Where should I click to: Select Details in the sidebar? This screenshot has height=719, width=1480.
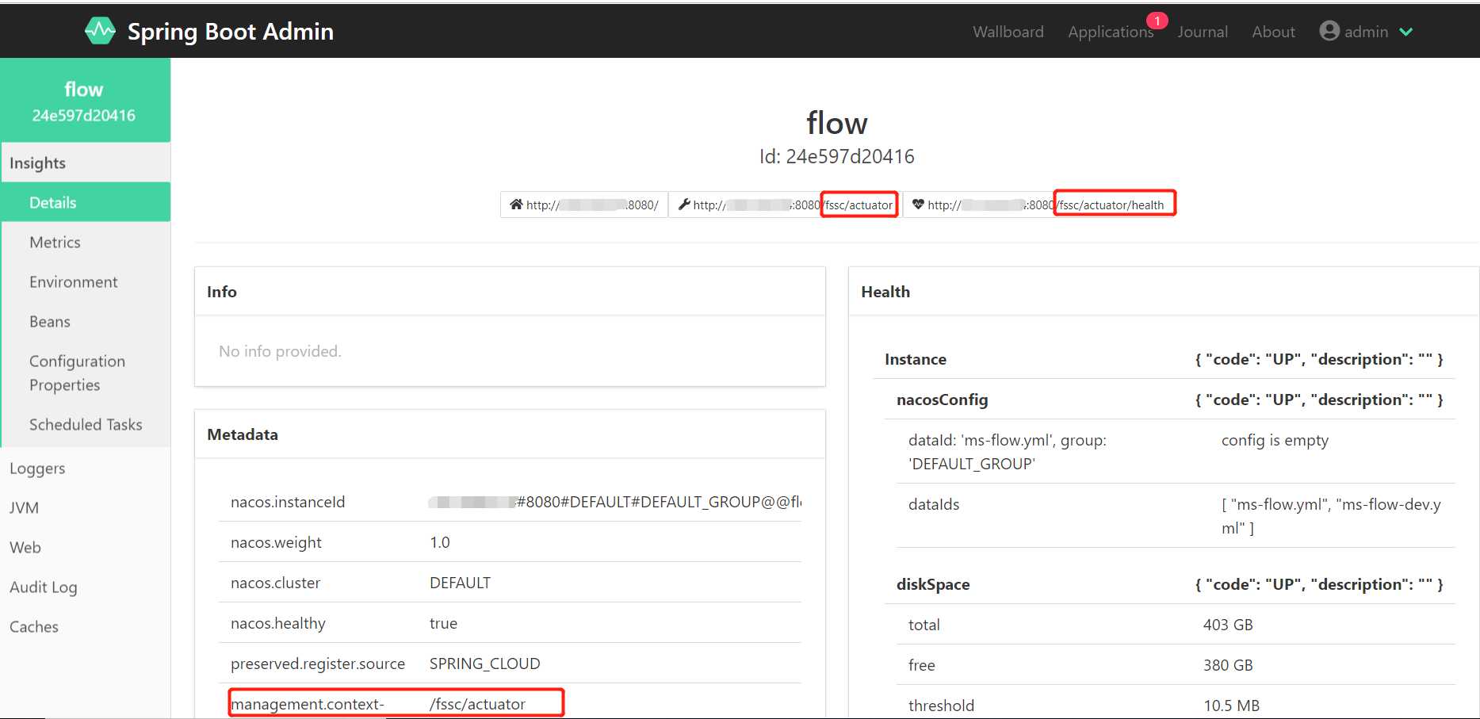85,202
